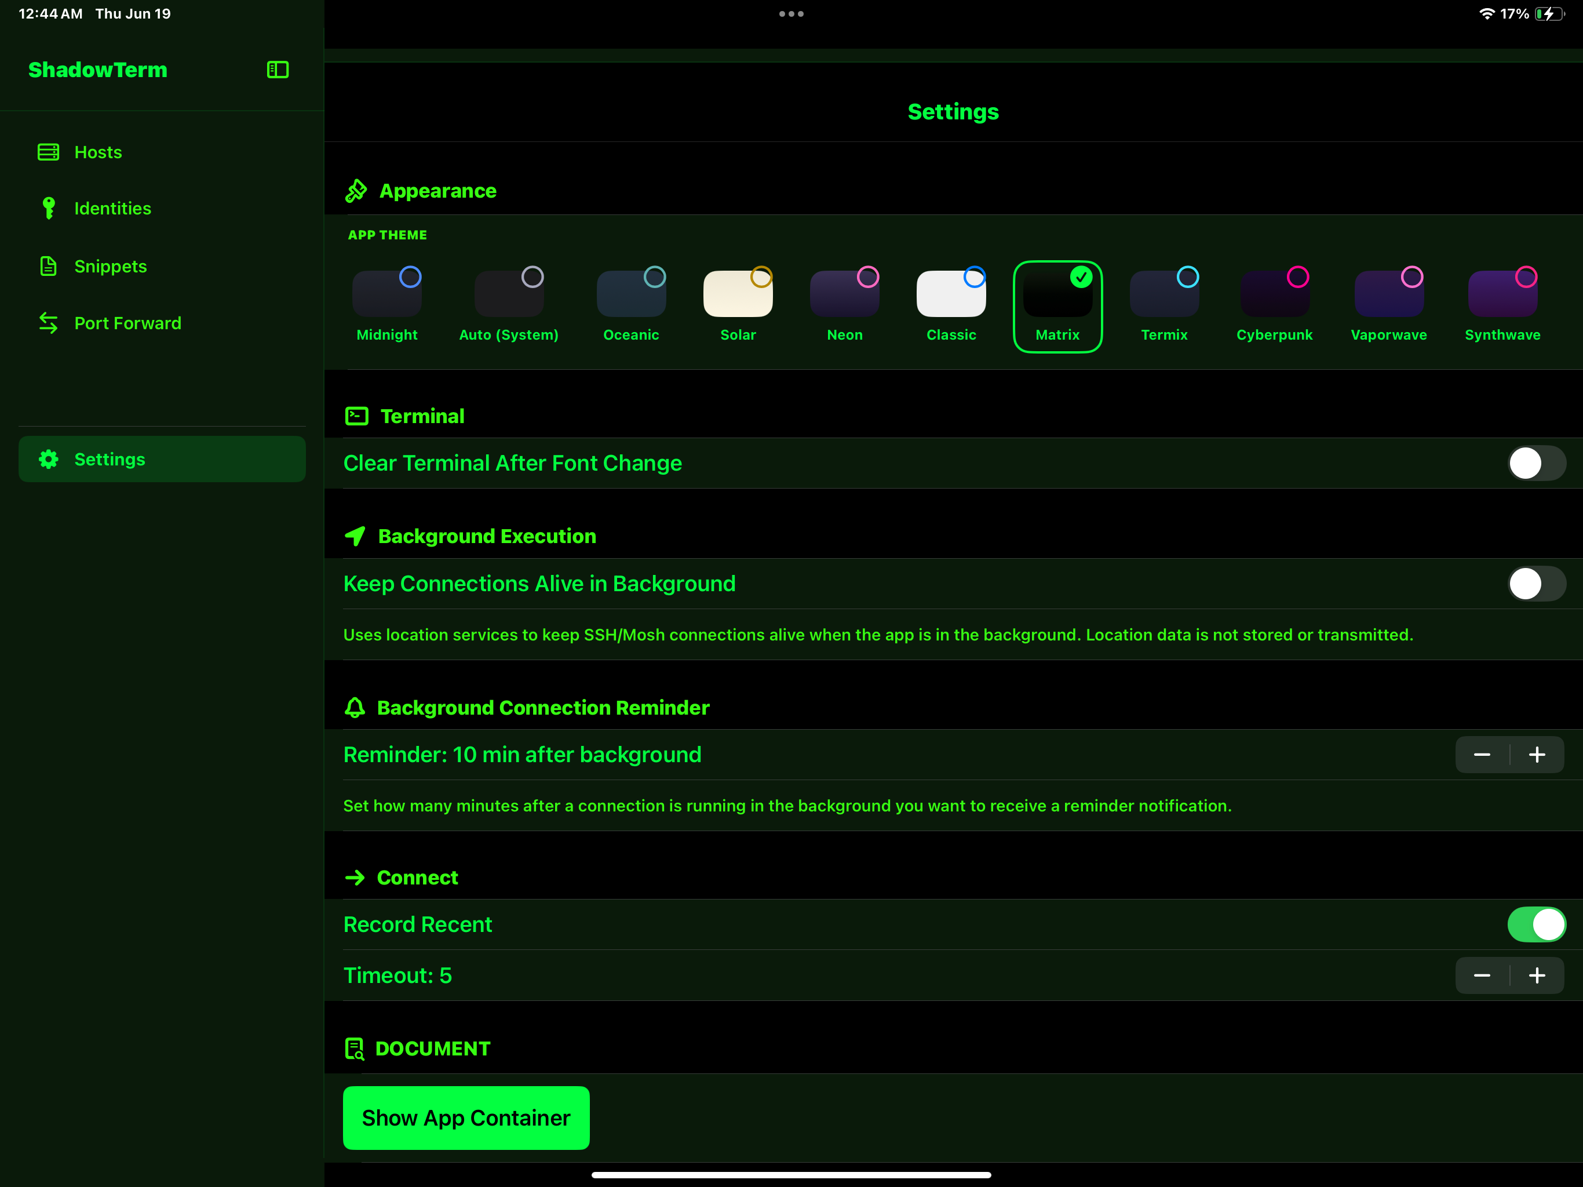
Task: Tap the three-dot multitasking menu at top
Action: [x=791, y=13]
